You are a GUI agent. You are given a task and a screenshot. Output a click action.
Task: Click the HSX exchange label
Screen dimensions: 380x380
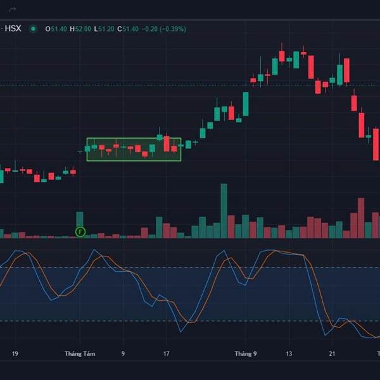(x=13, y=28)
